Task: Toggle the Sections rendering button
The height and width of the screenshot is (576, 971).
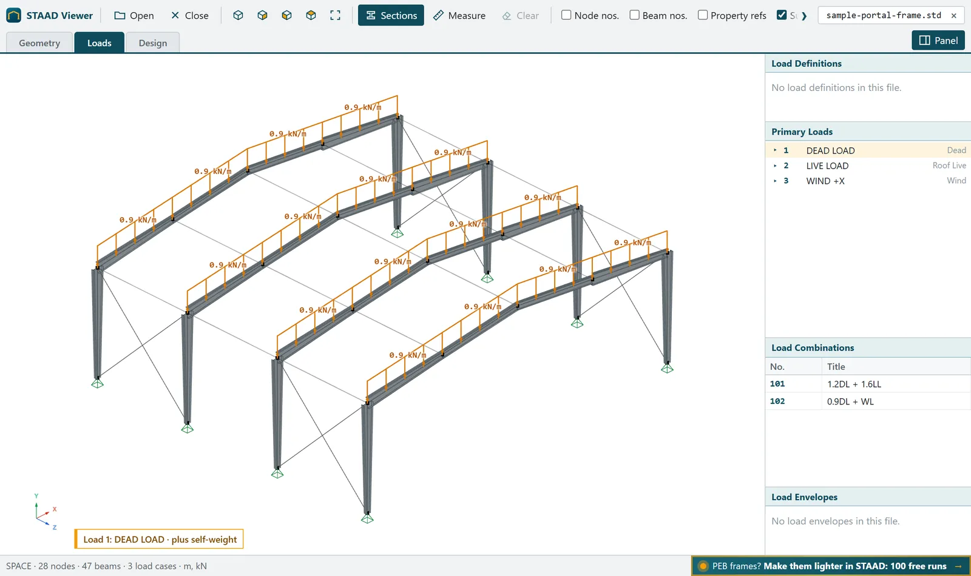Action: click(391, 15)
